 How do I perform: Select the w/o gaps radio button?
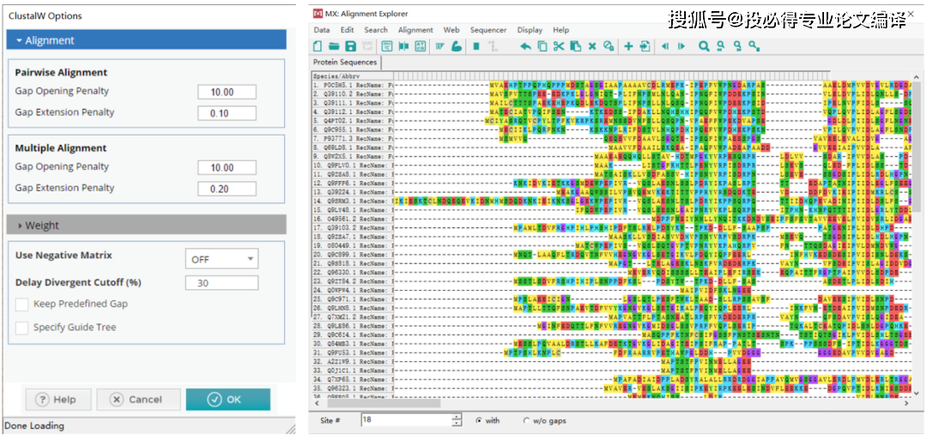tap(526, 420)
